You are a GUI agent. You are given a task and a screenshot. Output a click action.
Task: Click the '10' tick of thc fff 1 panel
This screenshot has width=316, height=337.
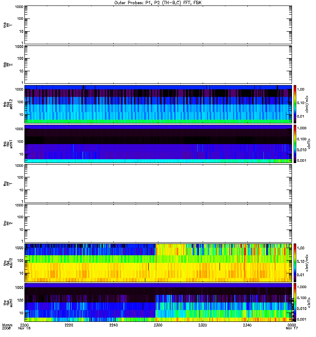[21, 190]
